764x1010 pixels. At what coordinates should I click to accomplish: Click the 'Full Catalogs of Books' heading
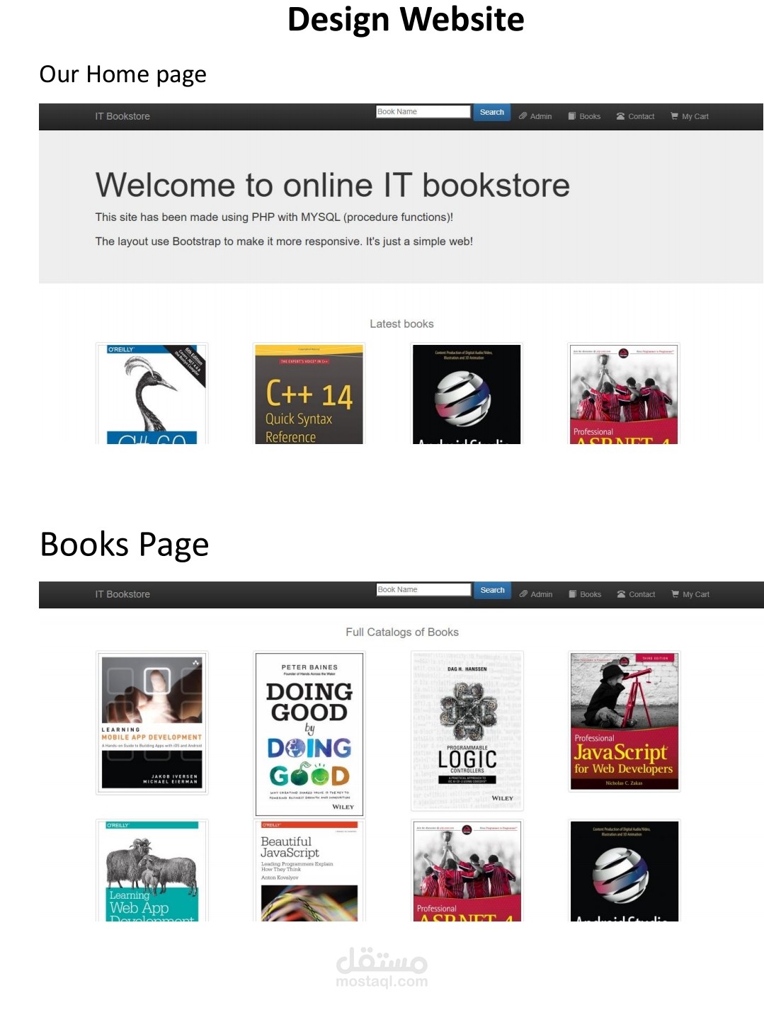click(402, 632)
